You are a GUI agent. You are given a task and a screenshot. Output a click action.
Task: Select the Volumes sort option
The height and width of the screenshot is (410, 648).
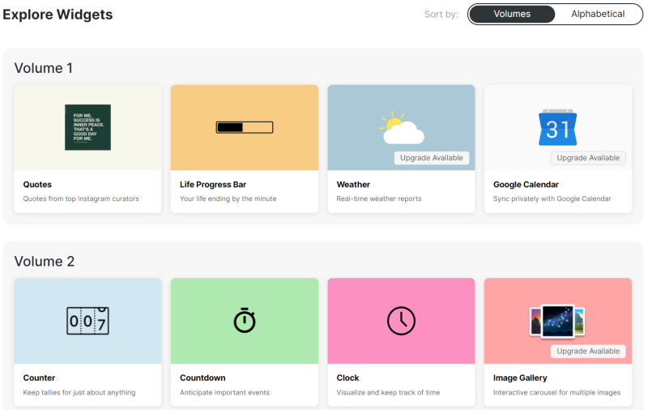click(x=512, y=14)
